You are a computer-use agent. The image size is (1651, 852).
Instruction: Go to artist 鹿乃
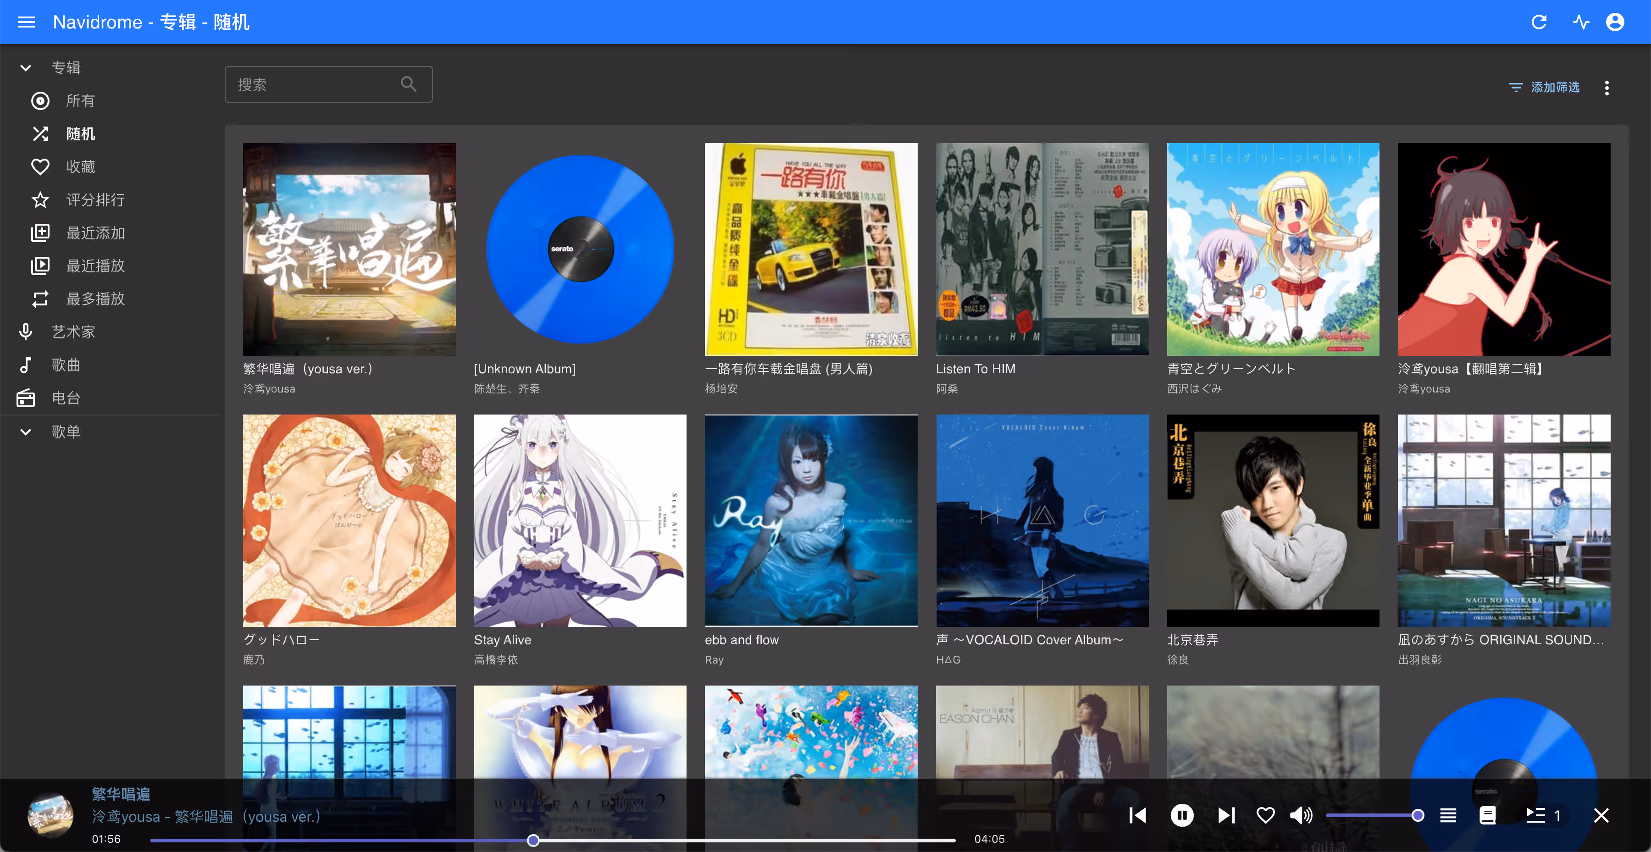[x=254, y=660]
